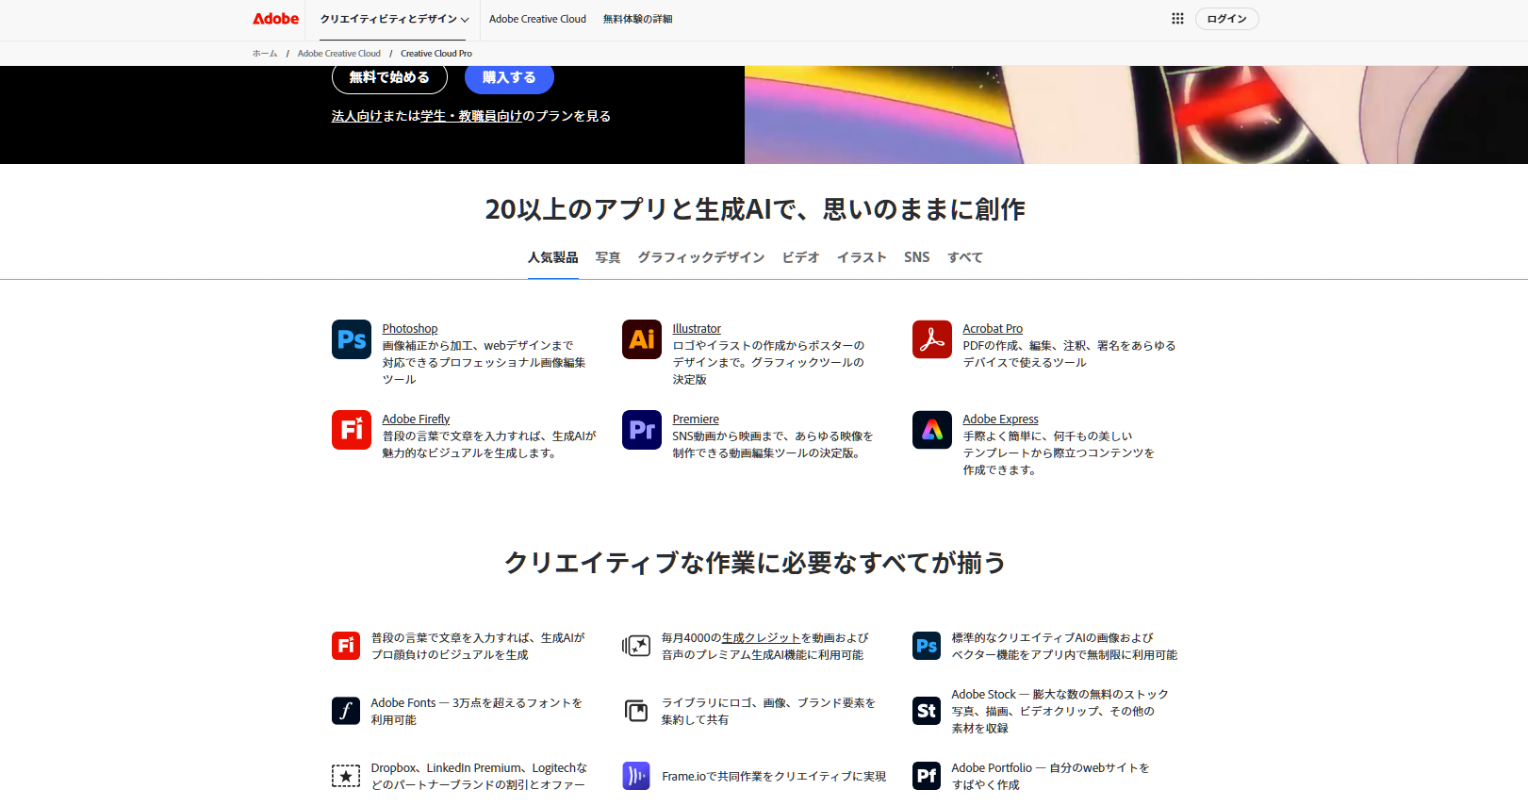Image resolution: width=1528 pixels, height=806 pixels.
Task: Click the Photoshop Ps icon
Action: [x=352, y=339]
